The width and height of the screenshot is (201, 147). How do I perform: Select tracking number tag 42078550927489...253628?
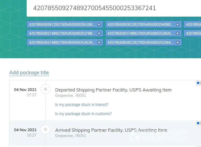point(62,42)
